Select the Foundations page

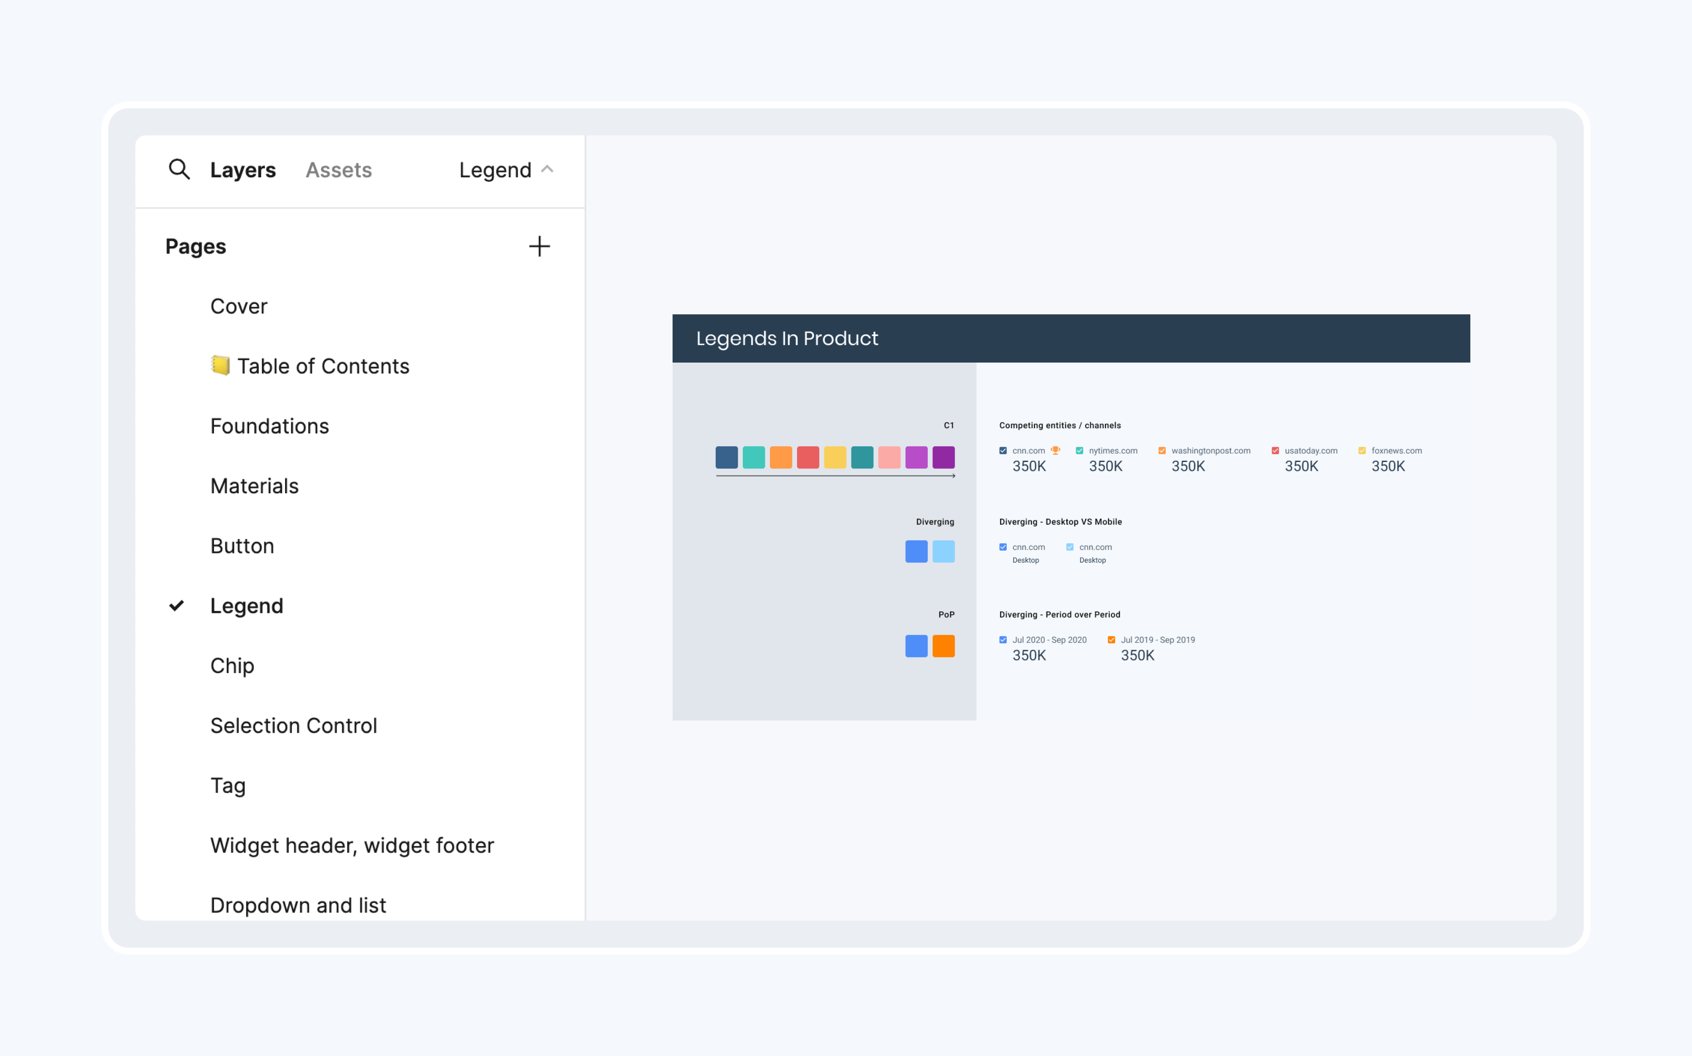(x=269, y=426)
